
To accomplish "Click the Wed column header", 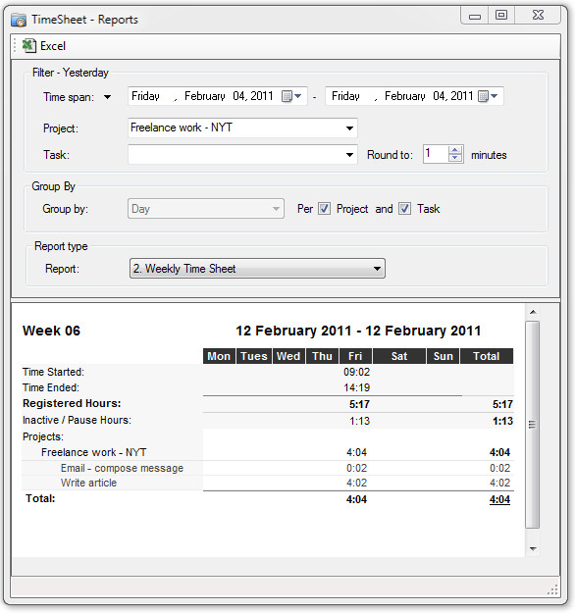I will 288,356.
